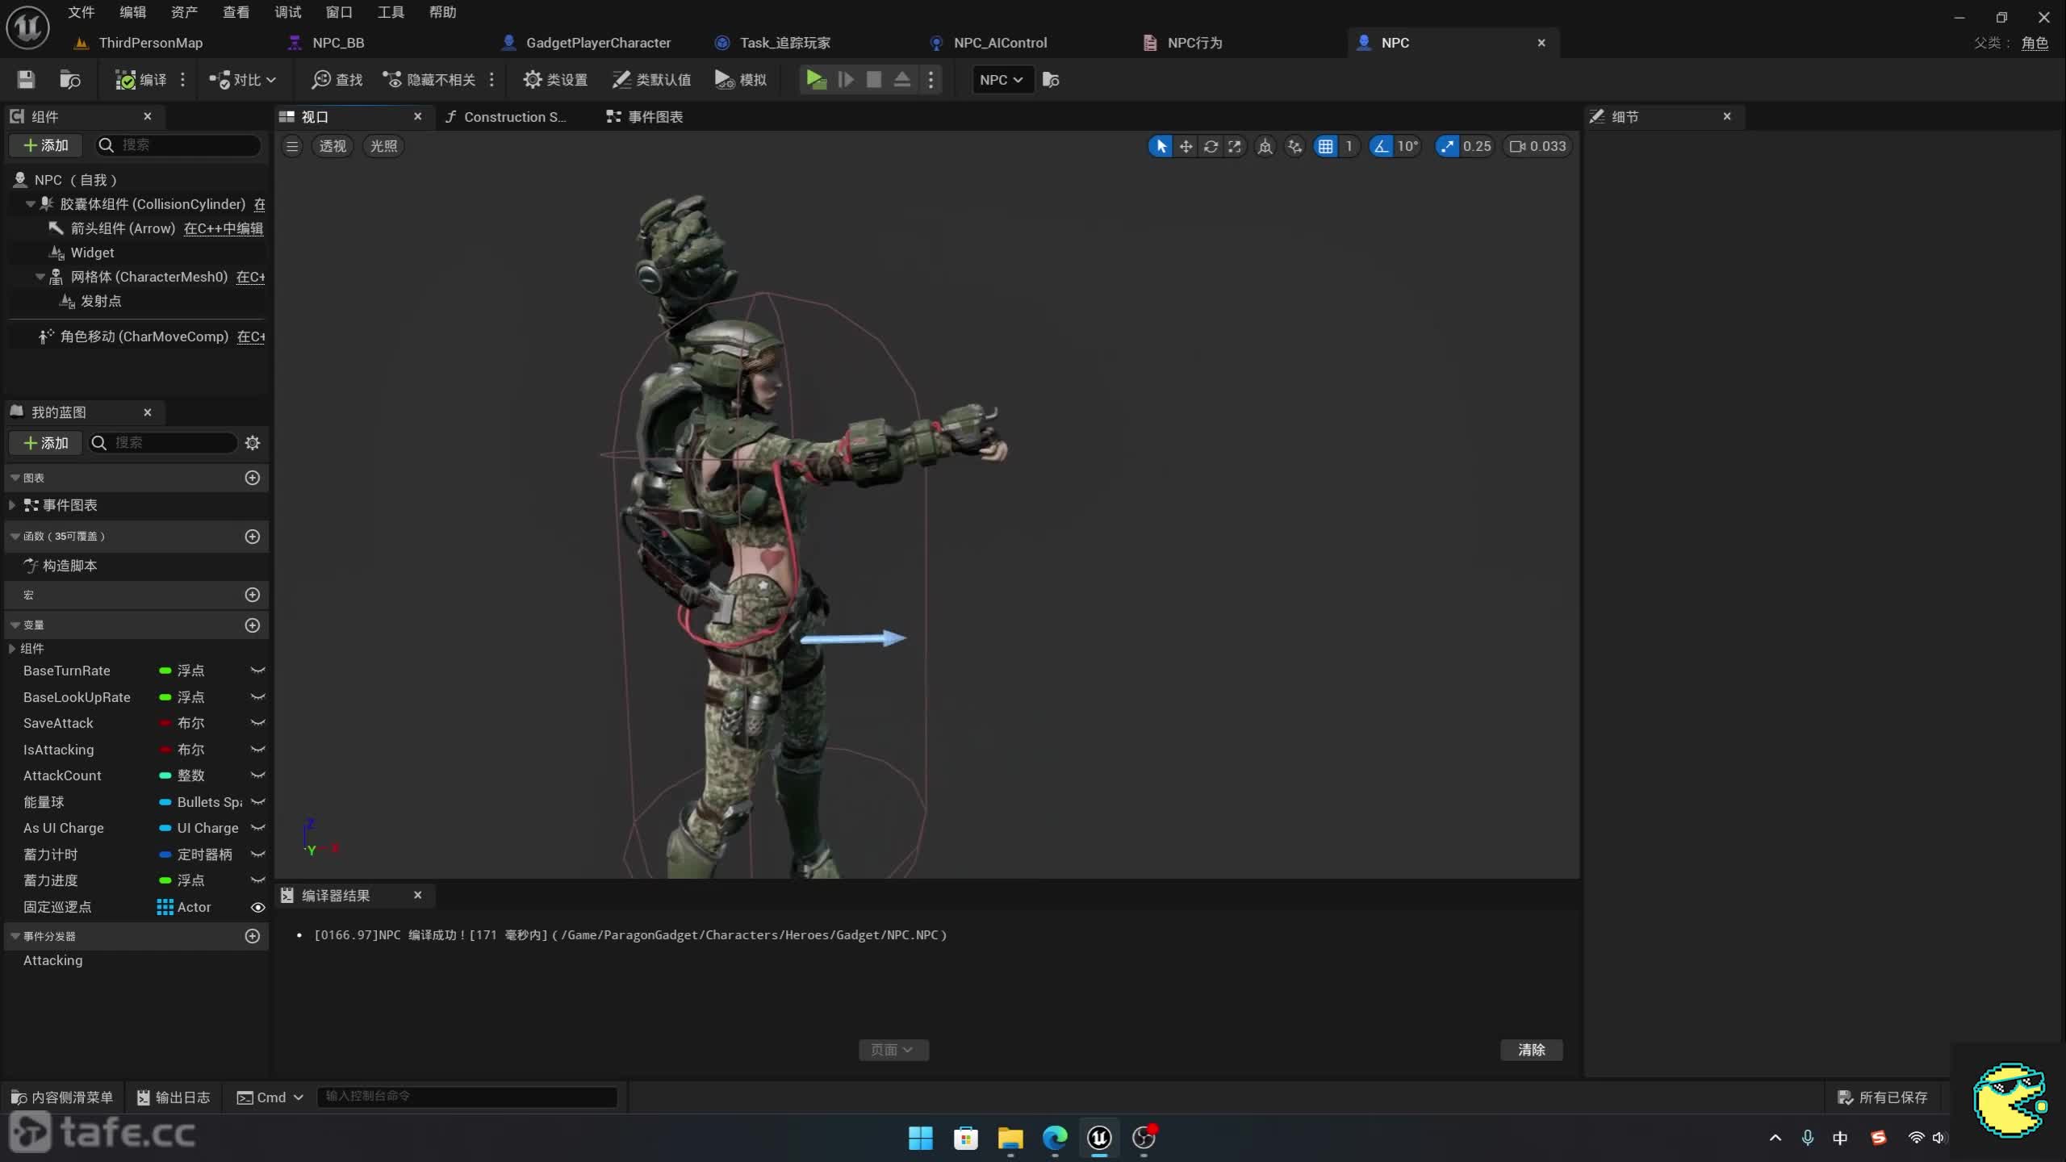2066x1162 pixels.
Task: Click the green Play button
Action: pos(816,79)
